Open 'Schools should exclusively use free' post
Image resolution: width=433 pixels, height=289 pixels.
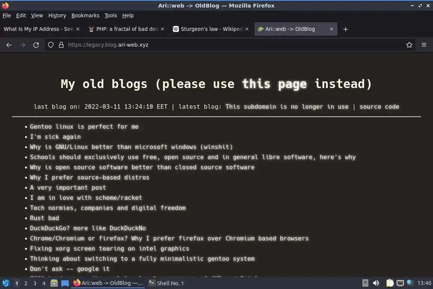[x=193, y=157]
